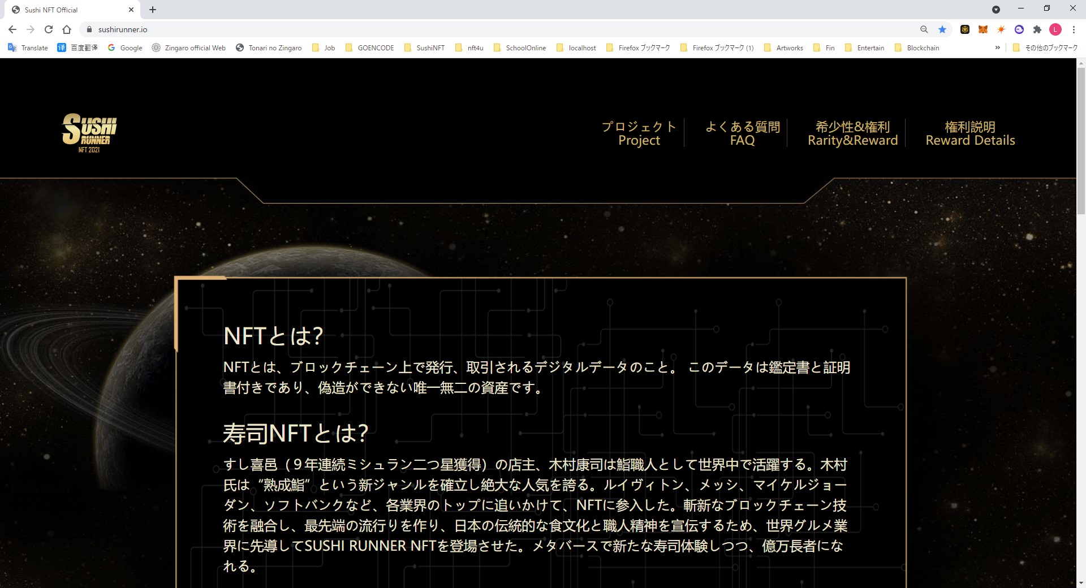Open the GOENCODE bookmark folder
Screen dimensions: 1086x588
coord(370,48)
